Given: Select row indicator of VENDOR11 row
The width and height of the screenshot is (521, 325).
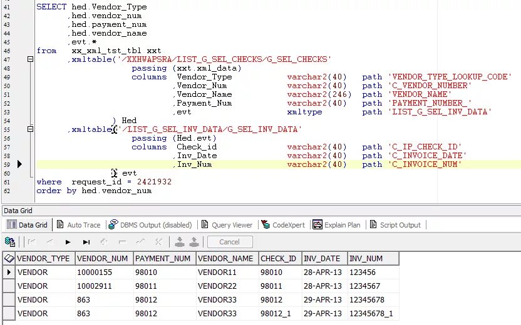Looking at the screenshot, I should click(x=9, y=272).
